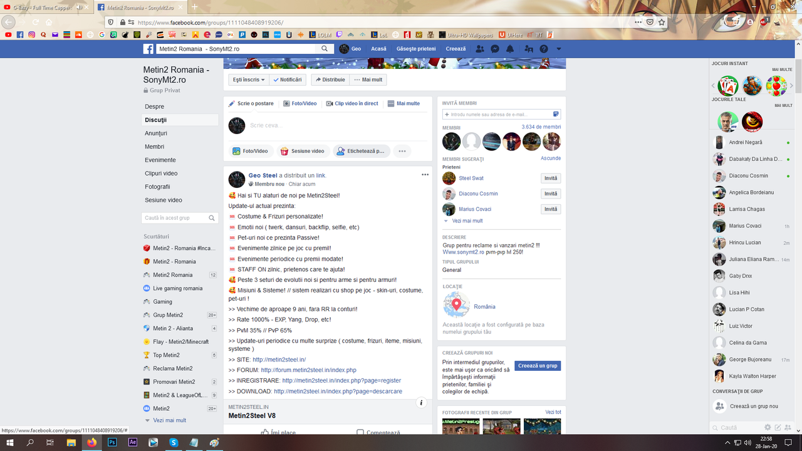802x451 pixels.
Task: Start a 'Sesiune video' from composer
Action: (303, 151)
